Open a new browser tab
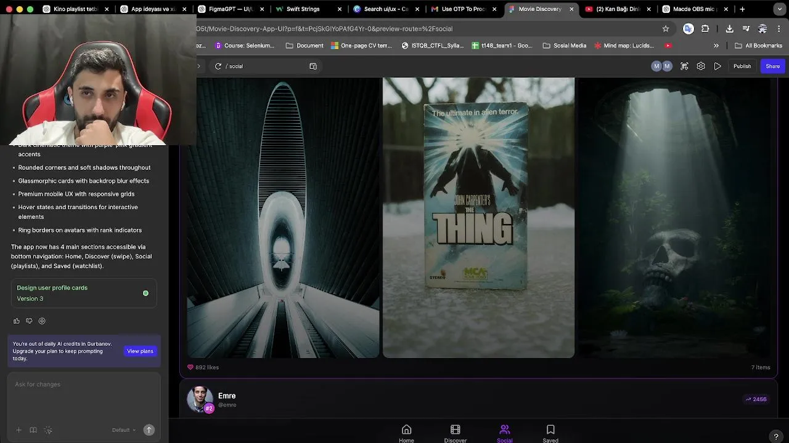This screenshot has height=443, width=789. pos(742,9)
